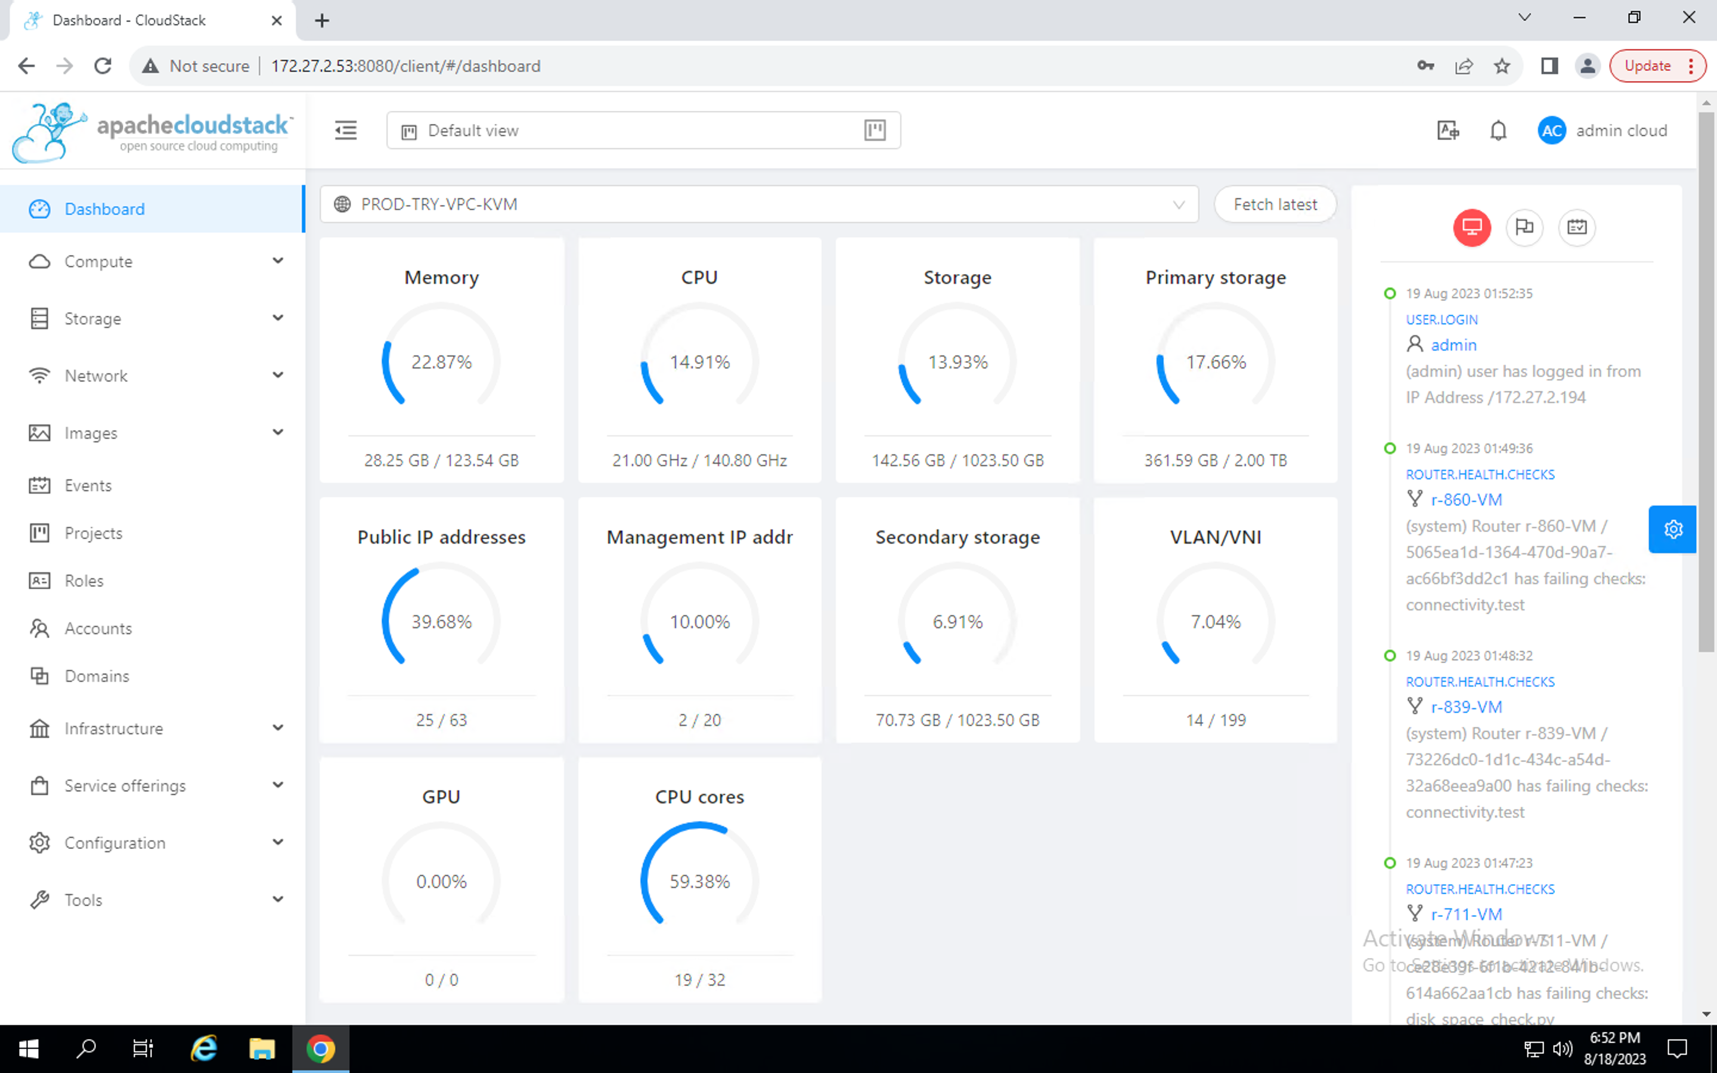The width and height of the screenshot is (1717, 1073).
Task: Click the Memory usage gauge
Action: (441, 362)
